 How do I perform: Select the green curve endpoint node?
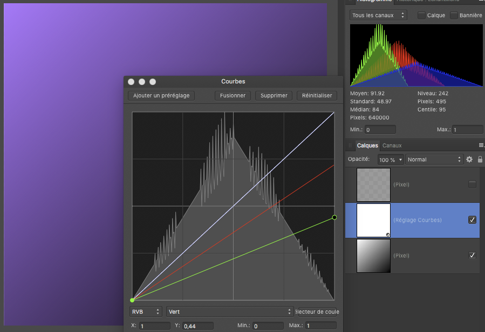334,217
